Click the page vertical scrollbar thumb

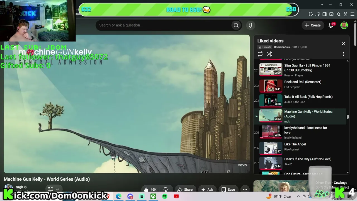coord(355,35)
